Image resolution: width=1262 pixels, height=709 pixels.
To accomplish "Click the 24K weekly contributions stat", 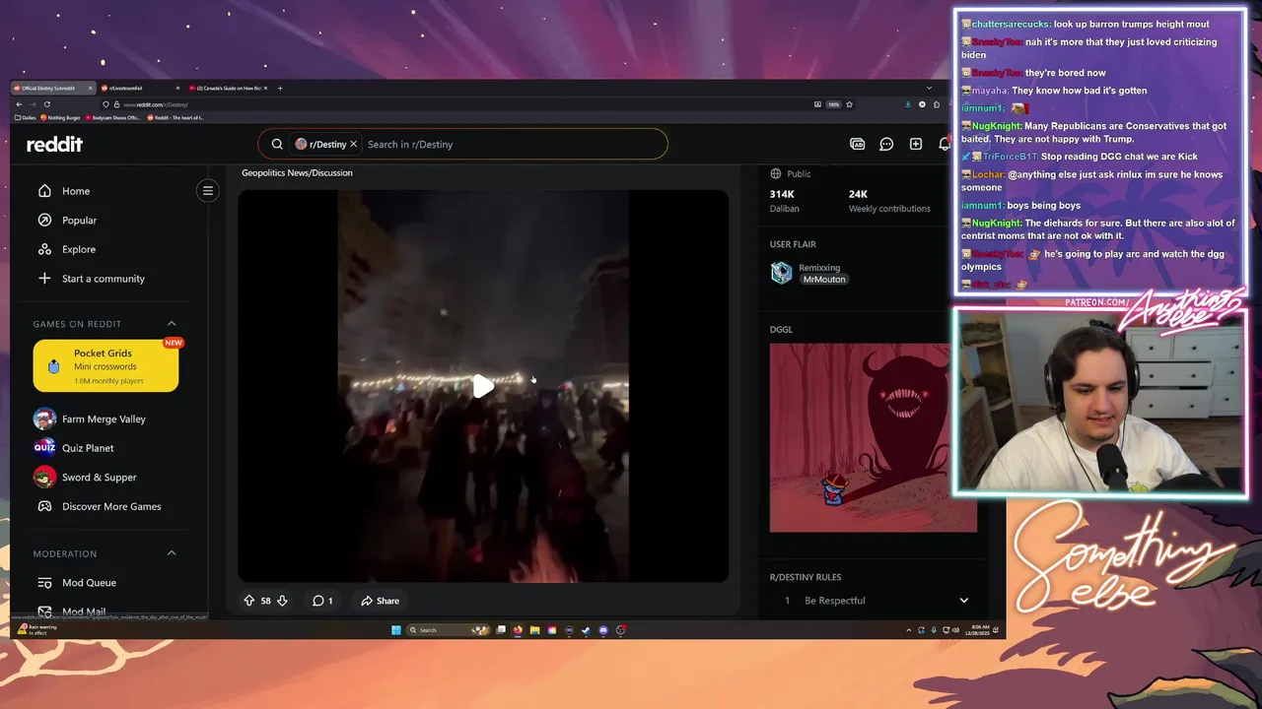I will coord(888,200).
